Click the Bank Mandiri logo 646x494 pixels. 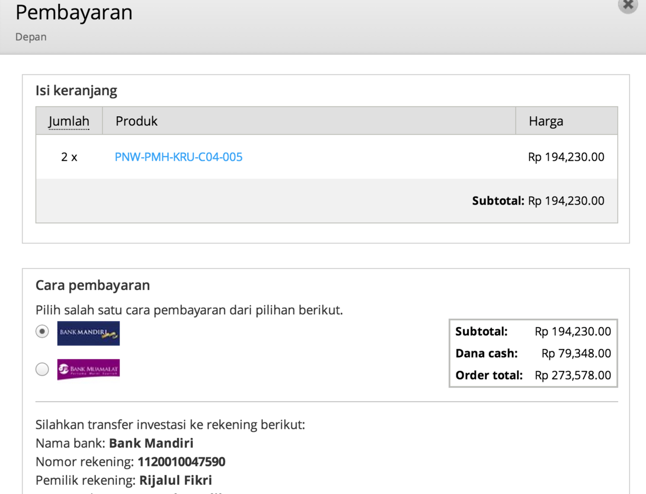(88, 333)
